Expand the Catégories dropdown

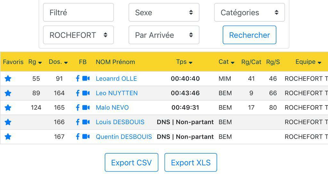(249, 12)
